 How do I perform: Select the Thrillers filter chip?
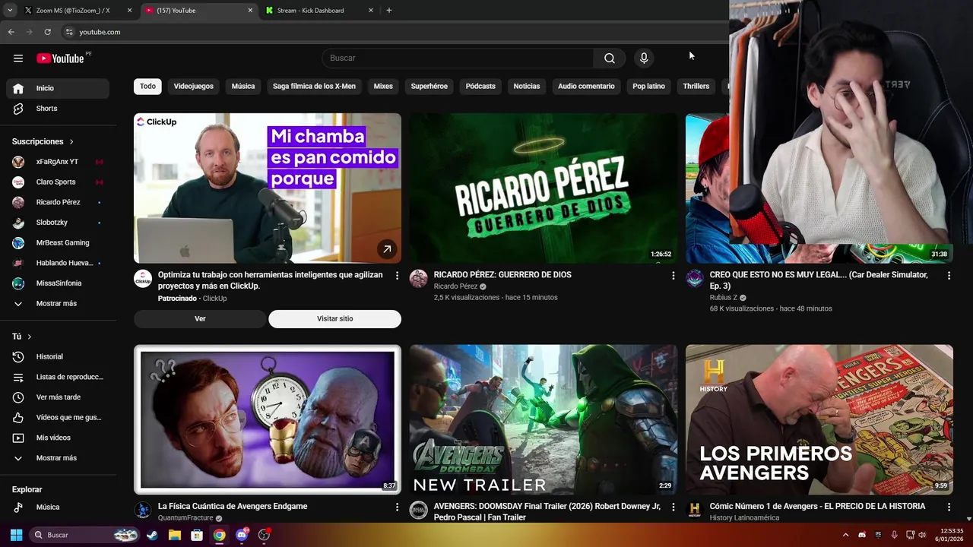pyautogui.click(x=696, y=87)
